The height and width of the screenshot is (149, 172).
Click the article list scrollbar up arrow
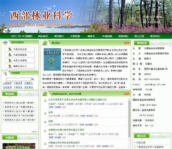click(x=129, y=100)
